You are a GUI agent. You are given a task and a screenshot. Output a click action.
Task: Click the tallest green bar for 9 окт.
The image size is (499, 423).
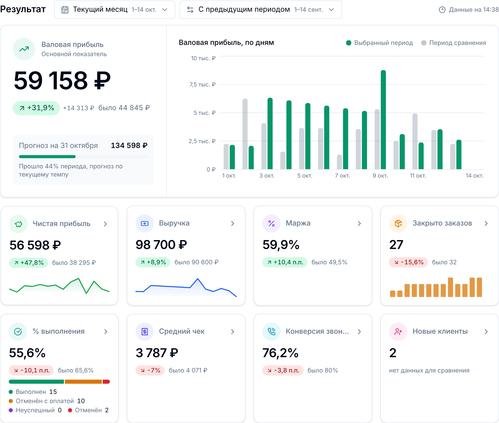[x=383, y=120]
